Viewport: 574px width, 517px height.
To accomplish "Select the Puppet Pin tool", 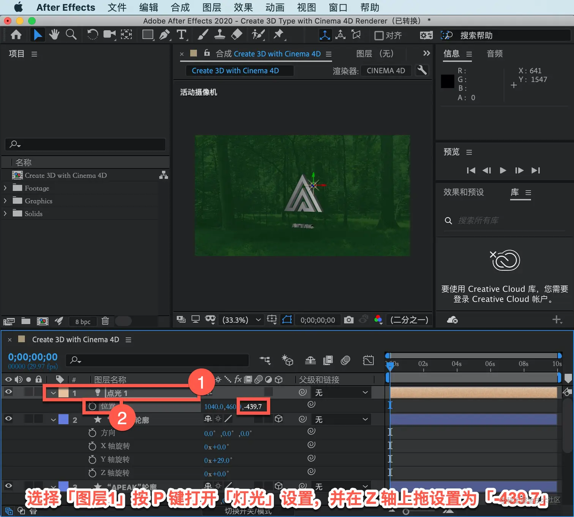I will [279, 35].
